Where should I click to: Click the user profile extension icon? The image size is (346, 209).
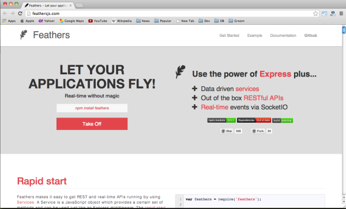[333, 13]
